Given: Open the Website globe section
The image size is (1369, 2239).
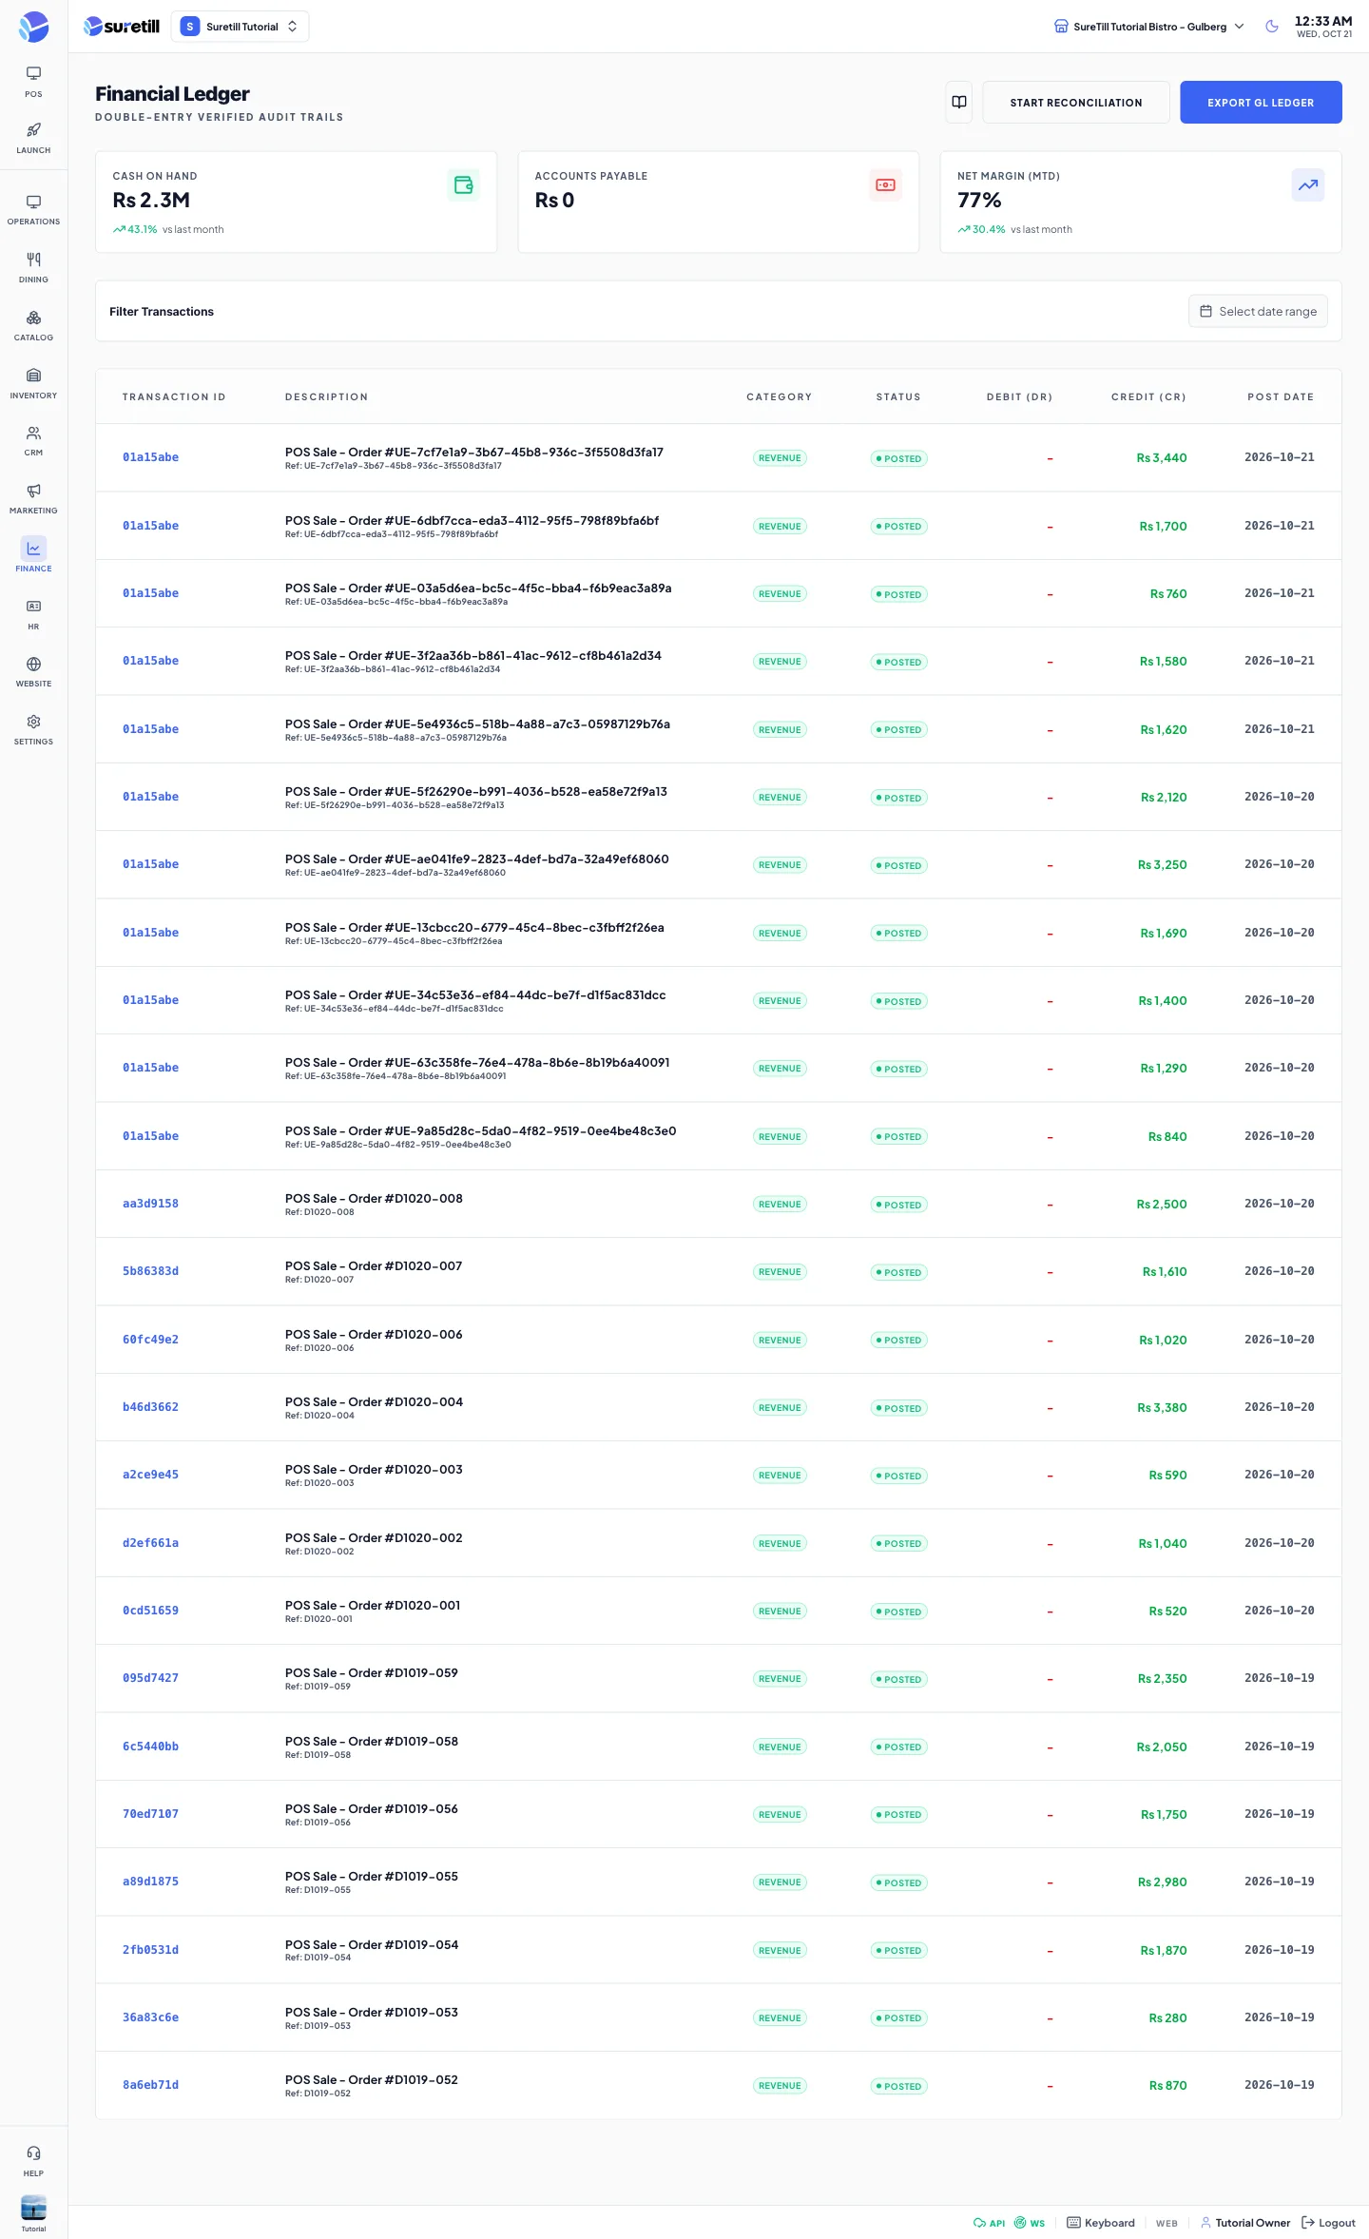Looking at the screenshot, I should pos(33,672).
